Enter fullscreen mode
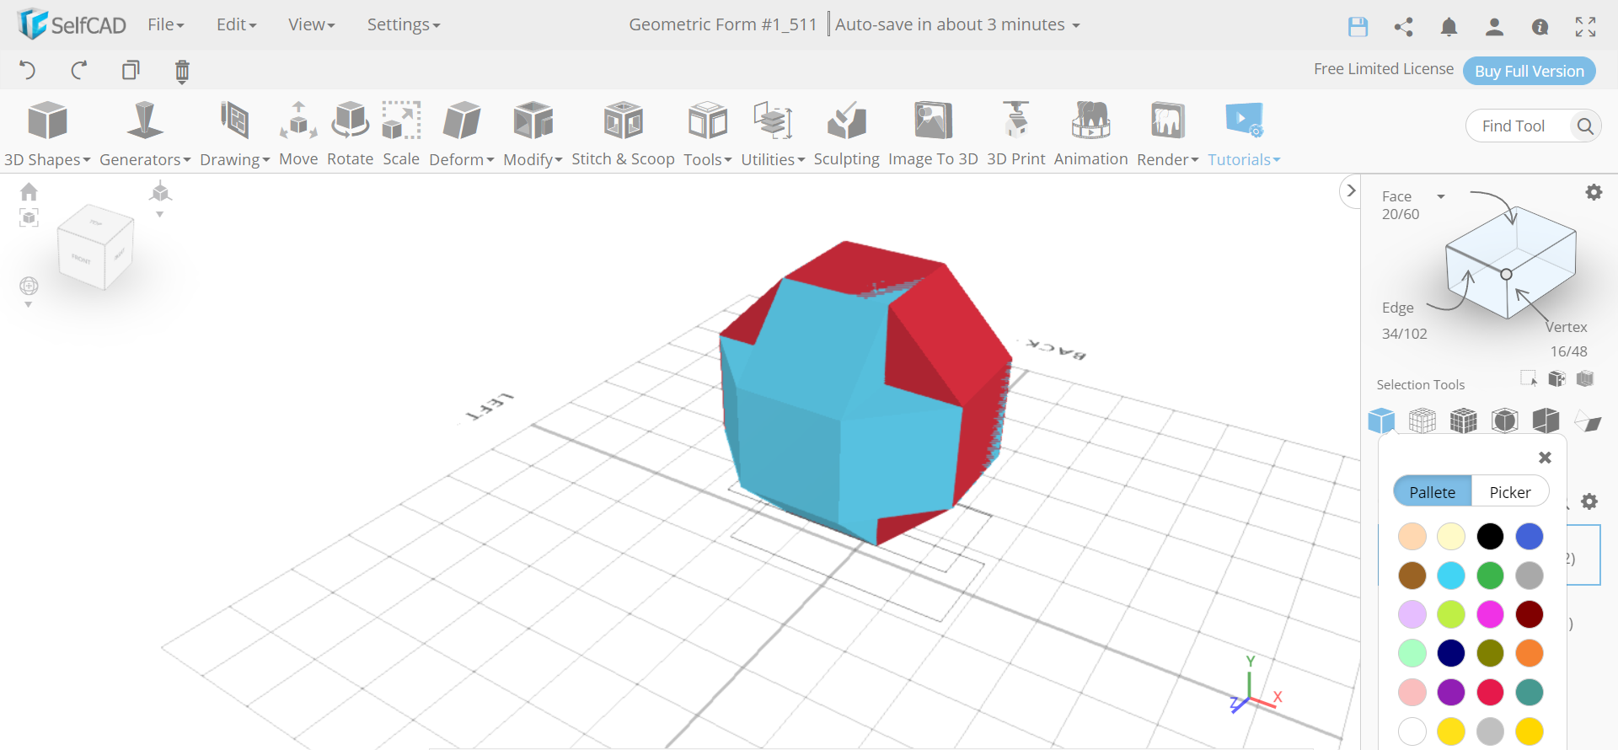Image resolution: width=1618 pixels, height=750 pixels. click(1585, 27)
